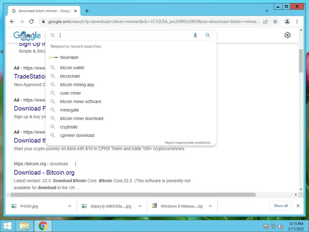
Task: Close the downloads bar
Action: [x=298, y=206]
